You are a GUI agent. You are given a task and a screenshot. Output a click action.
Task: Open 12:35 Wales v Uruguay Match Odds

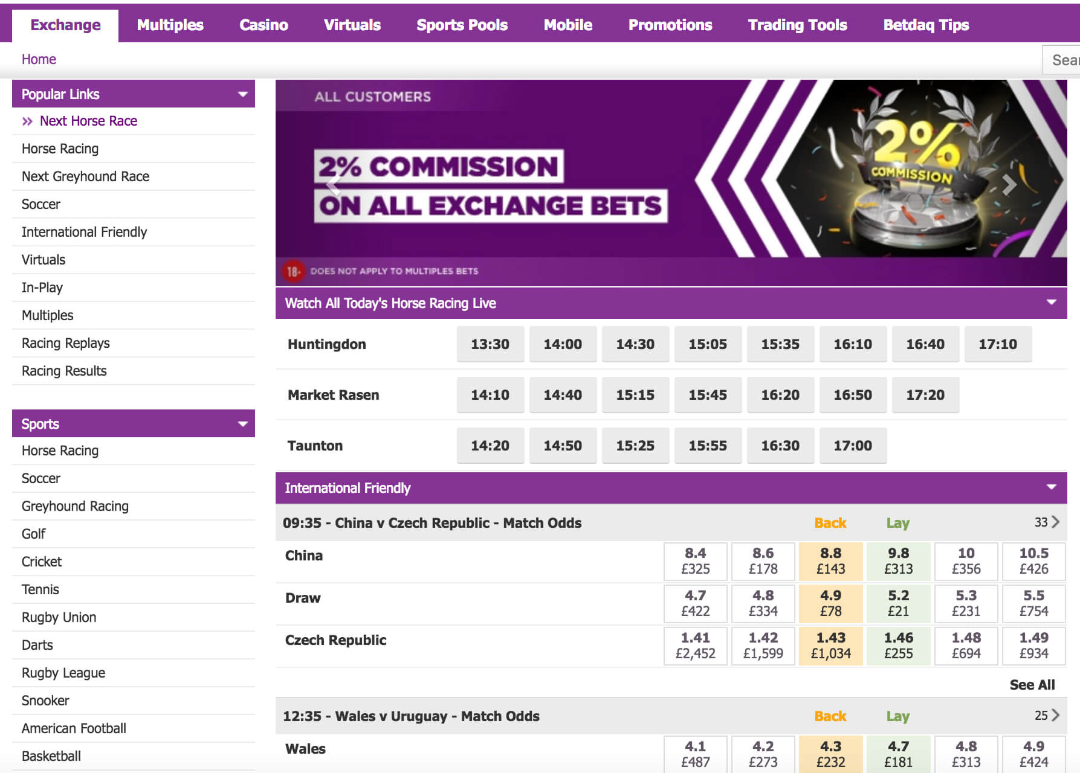coord(411,716)
